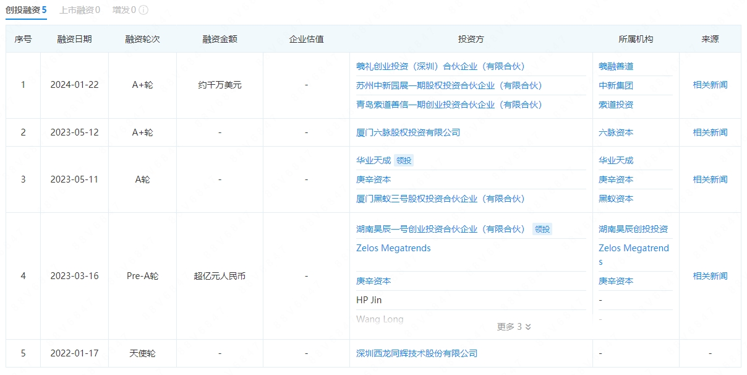Open 相关新闻 for Pre-A轮 round
Screen dimensions: 747x375
(710, 276)
